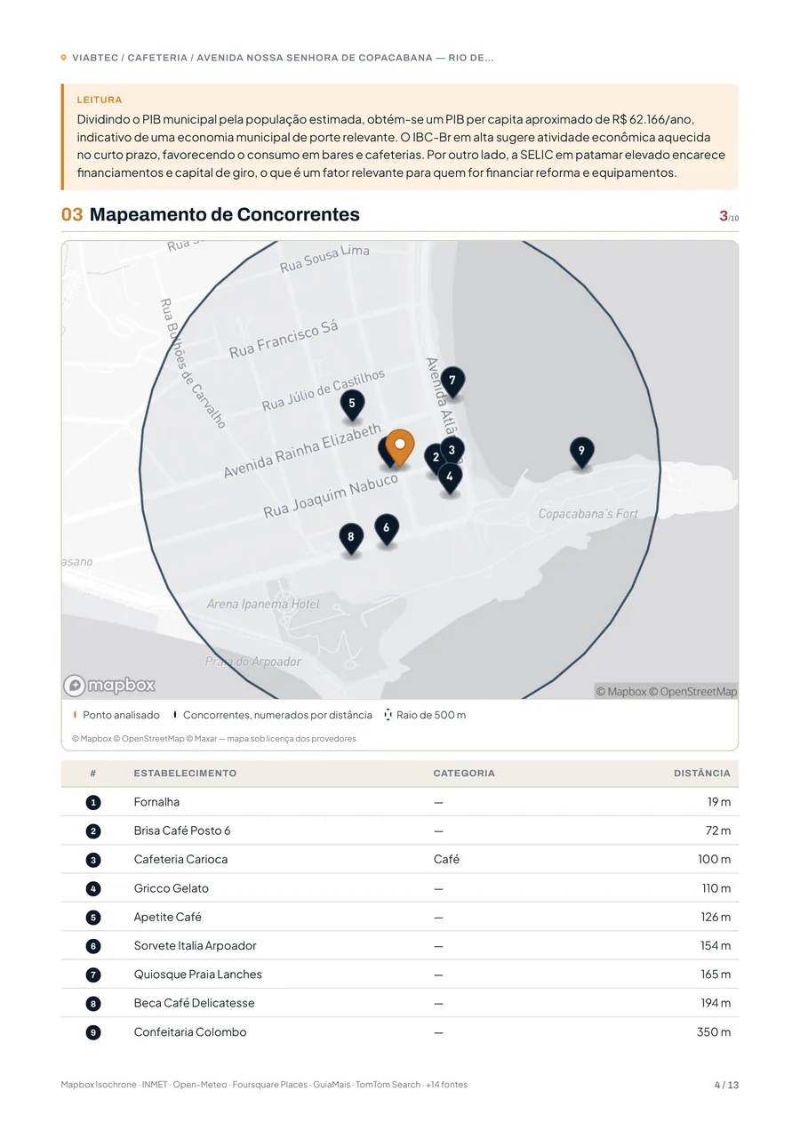Click the 'ESTABELECIMENTO' column header
800x1131 pixels.
[185, 774]
